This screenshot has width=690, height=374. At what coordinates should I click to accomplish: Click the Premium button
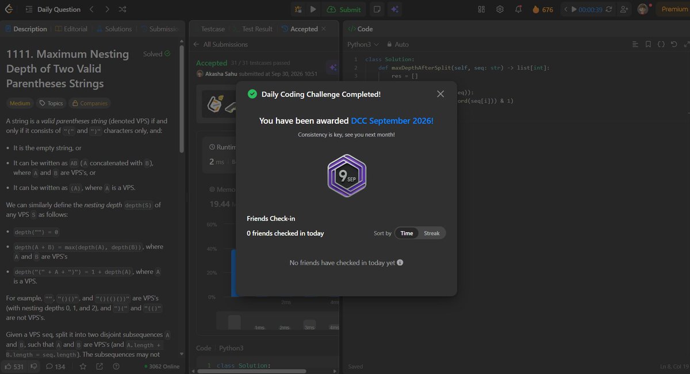(674, 9)
